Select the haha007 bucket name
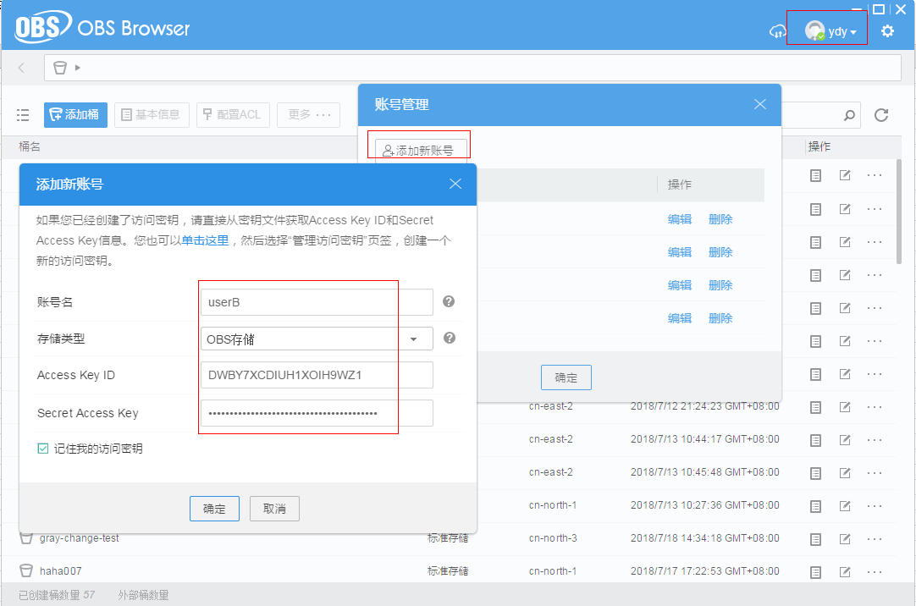 [x=61, y=571]
